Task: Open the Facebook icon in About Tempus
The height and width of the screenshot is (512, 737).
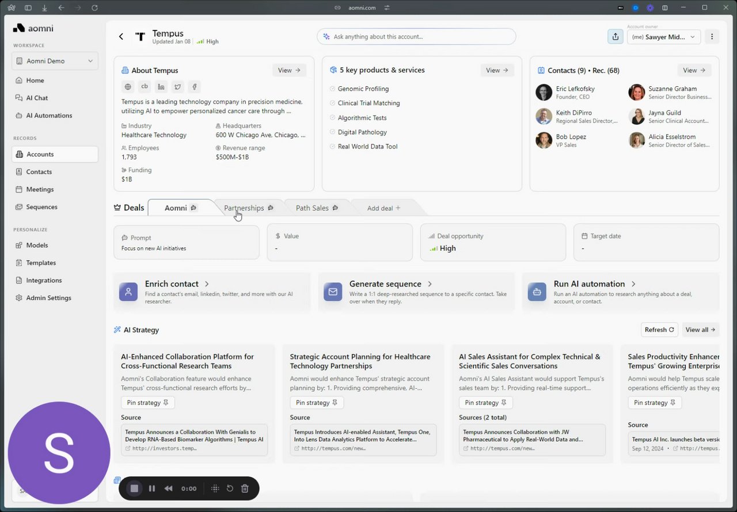Action: pos(195,87)
